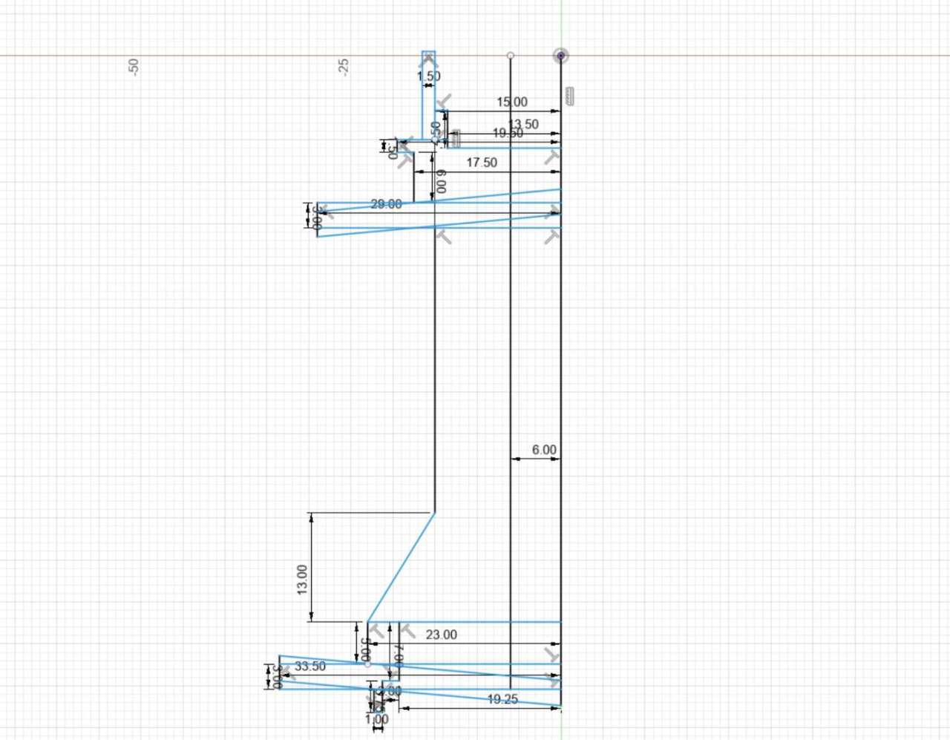The height and width of the screenshot is (740, 950).
Task: Select the perpendicular glyph at 15.00 dimension's left end
Action: [444, 101]
